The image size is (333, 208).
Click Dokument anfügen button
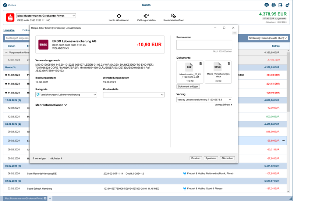click(x=188, y=87)
